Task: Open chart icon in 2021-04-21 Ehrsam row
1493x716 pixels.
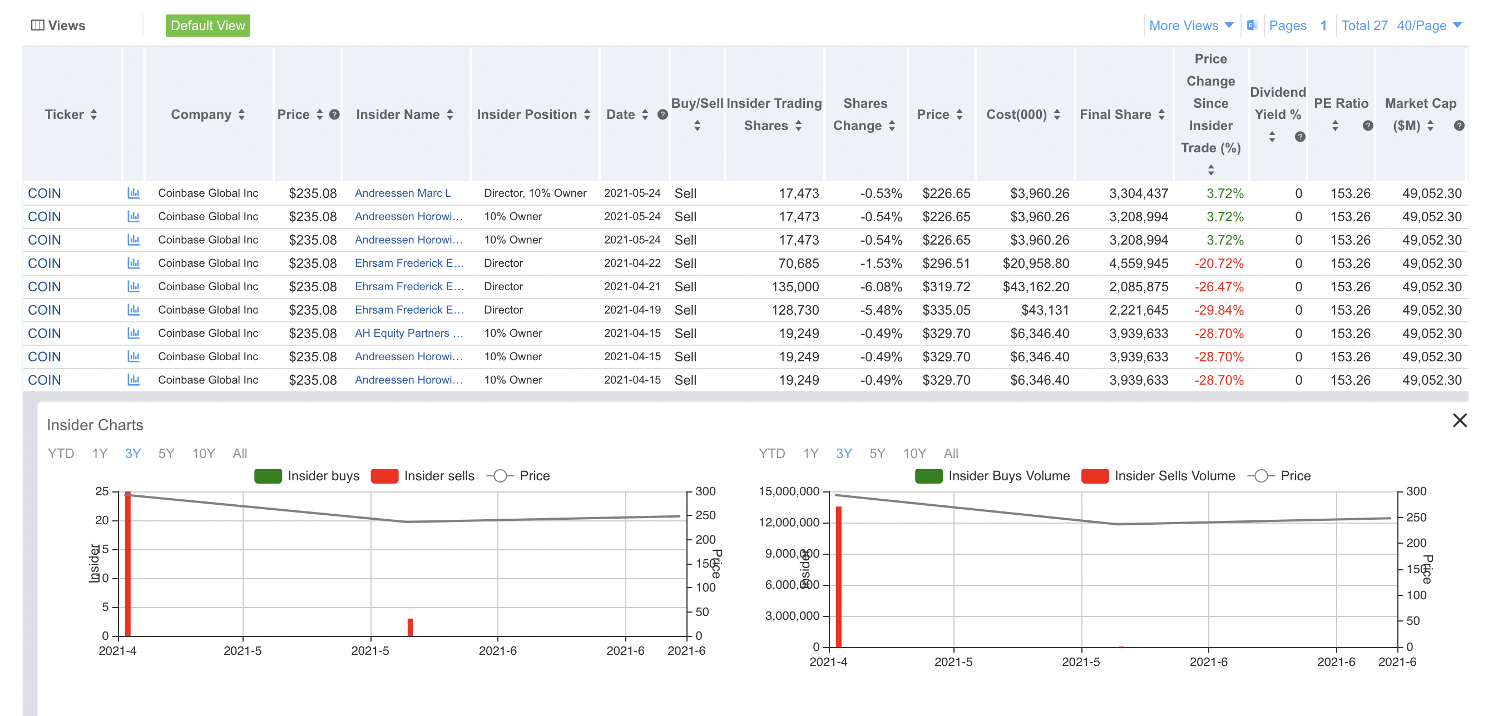Action: 134,286
